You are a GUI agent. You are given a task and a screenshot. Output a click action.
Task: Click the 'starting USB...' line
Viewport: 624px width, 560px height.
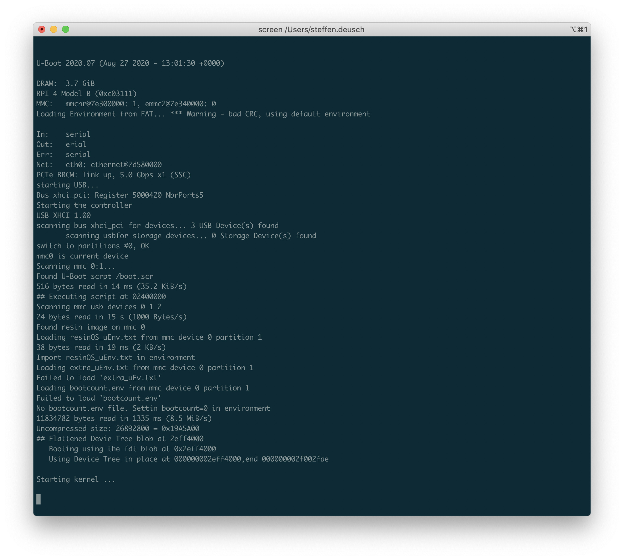(68, 185)
